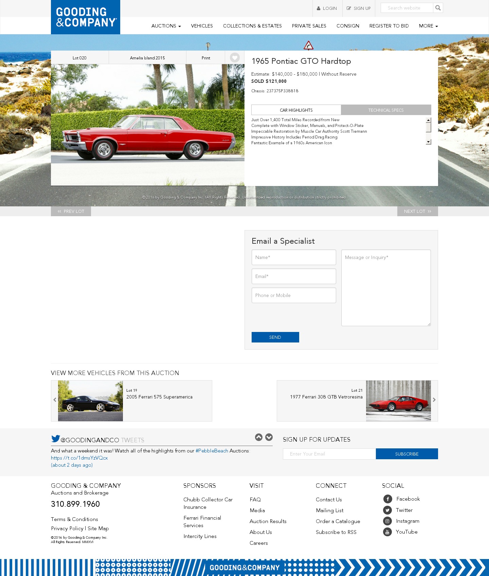Open the About Us link
Image resolution: width=489 pixels, height=576 pixels.
tap(261, 532)
